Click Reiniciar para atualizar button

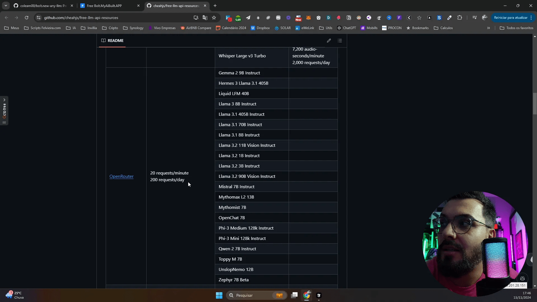(511, 18)
